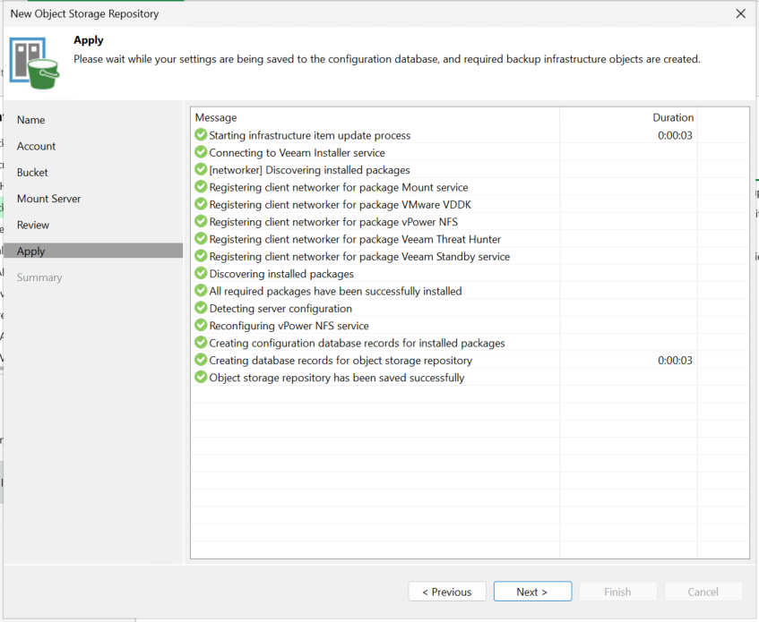Select the '[networker] Discovering installed packages' text

pyautogui.click(x=310, y=170)
